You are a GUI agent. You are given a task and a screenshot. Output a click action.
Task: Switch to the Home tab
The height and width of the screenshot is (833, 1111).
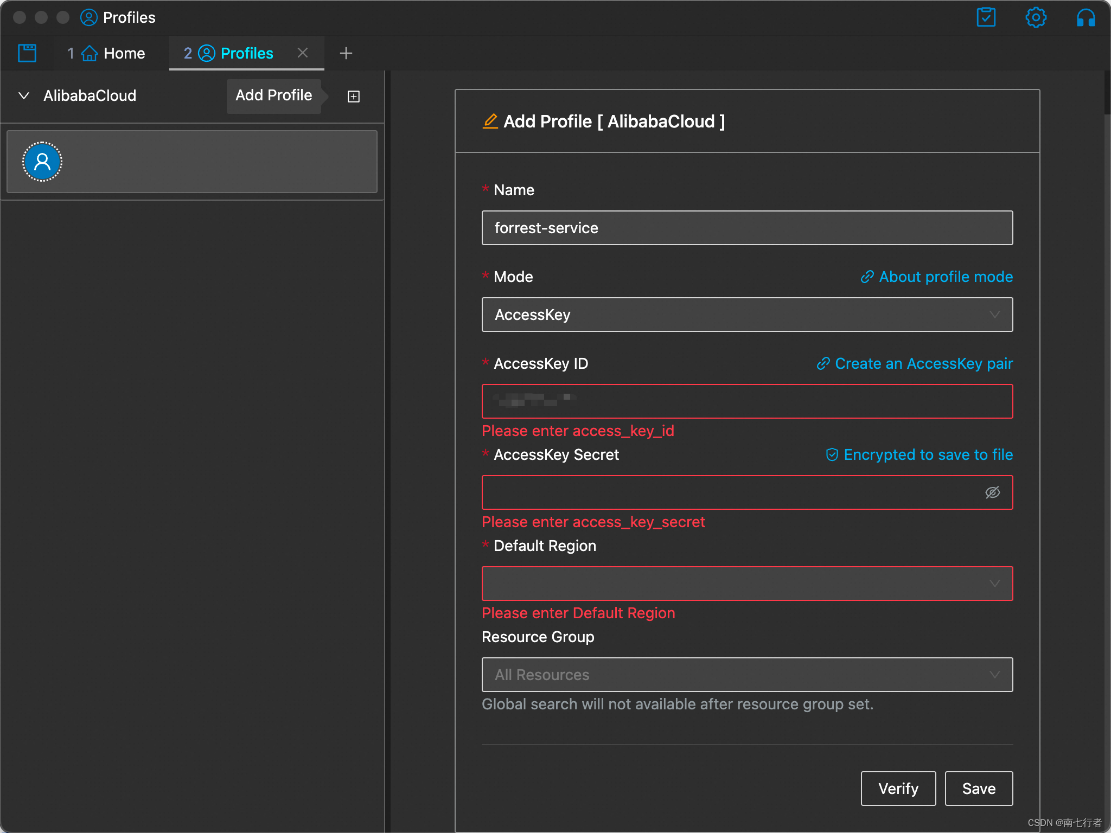[106, 53]
